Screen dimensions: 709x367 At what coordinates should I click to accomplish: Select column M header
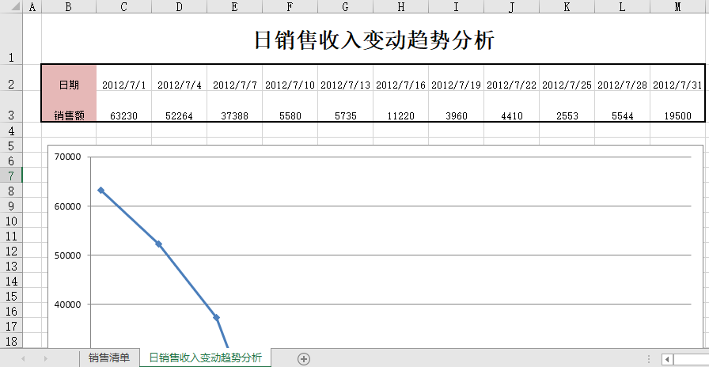coord(678,7)
